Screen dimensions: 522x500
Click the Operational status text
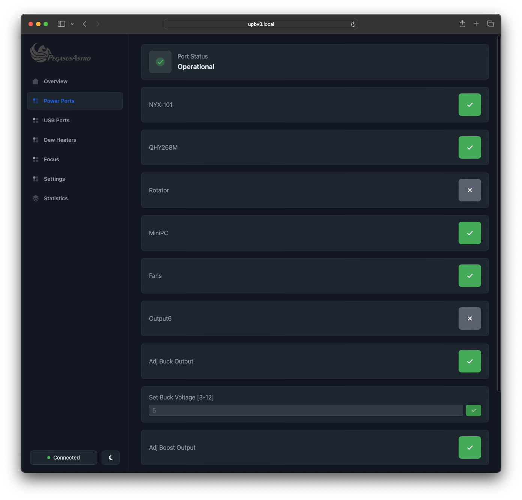[196, 67]
